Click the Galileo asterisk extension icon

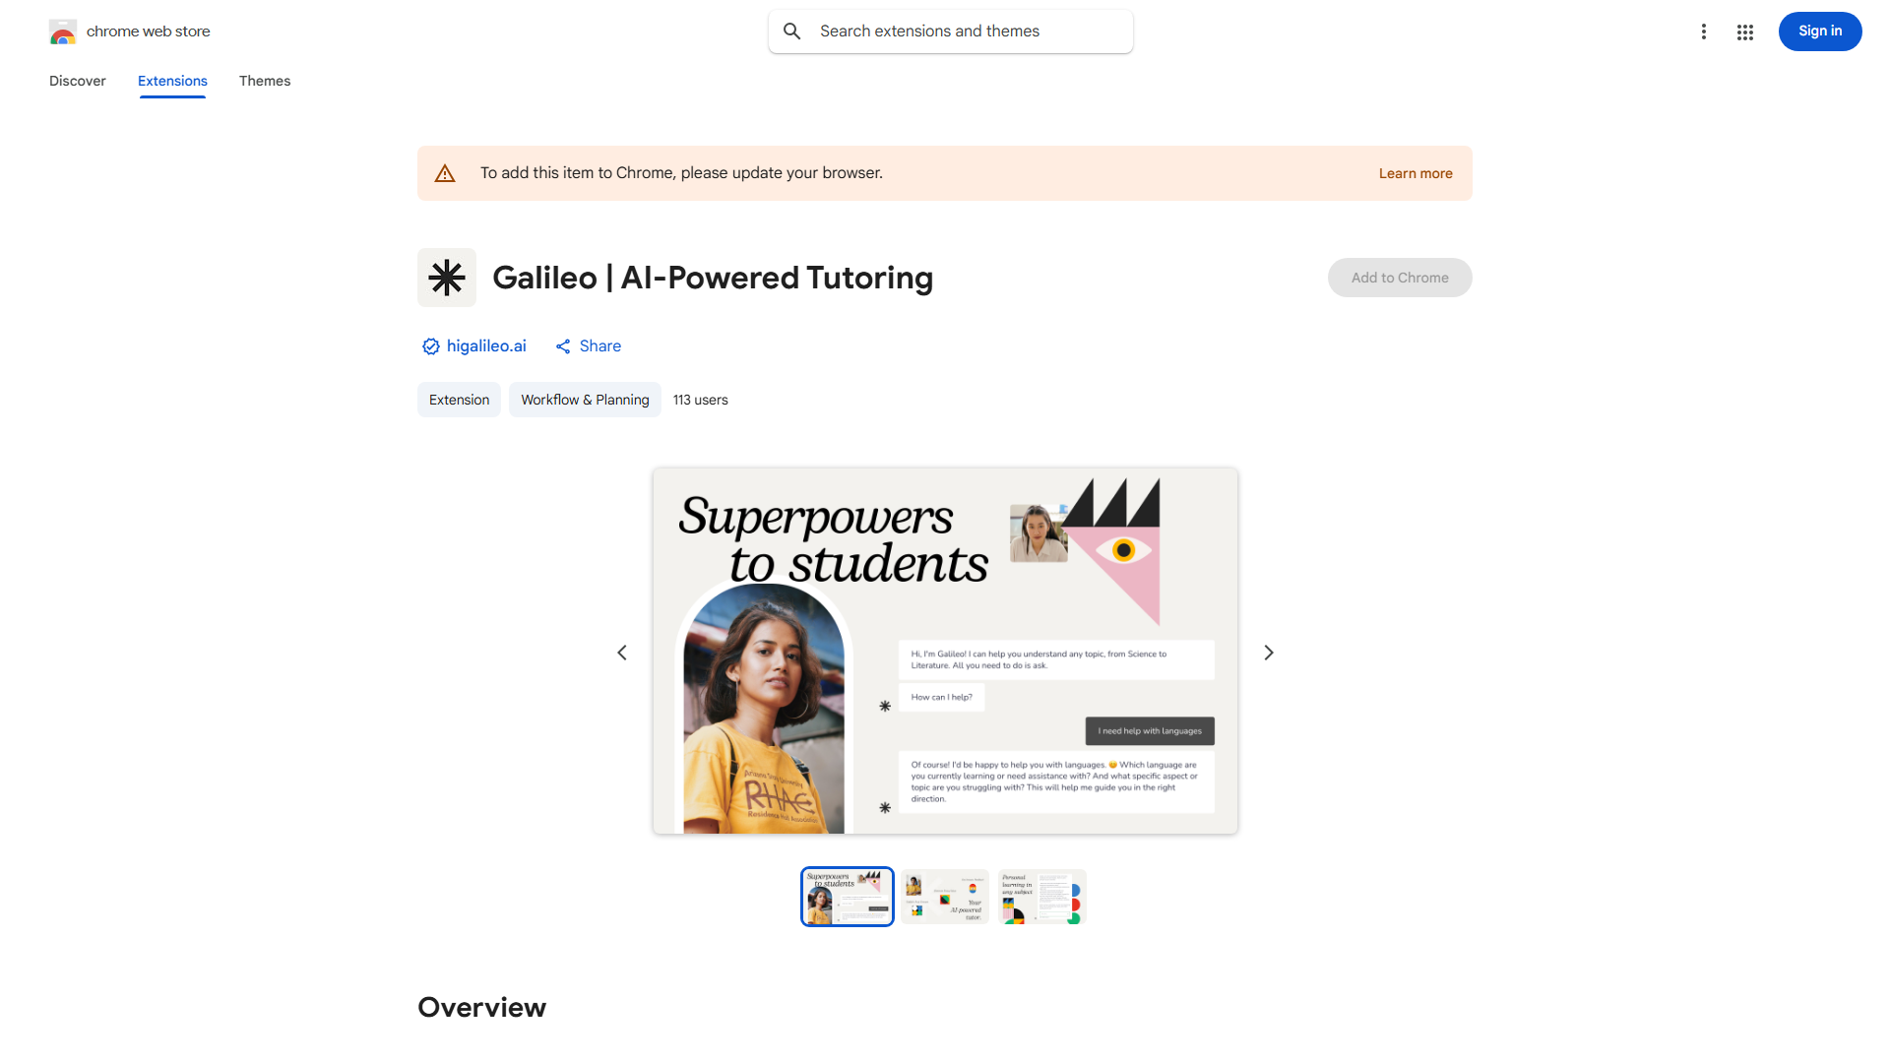click(447, 278)
